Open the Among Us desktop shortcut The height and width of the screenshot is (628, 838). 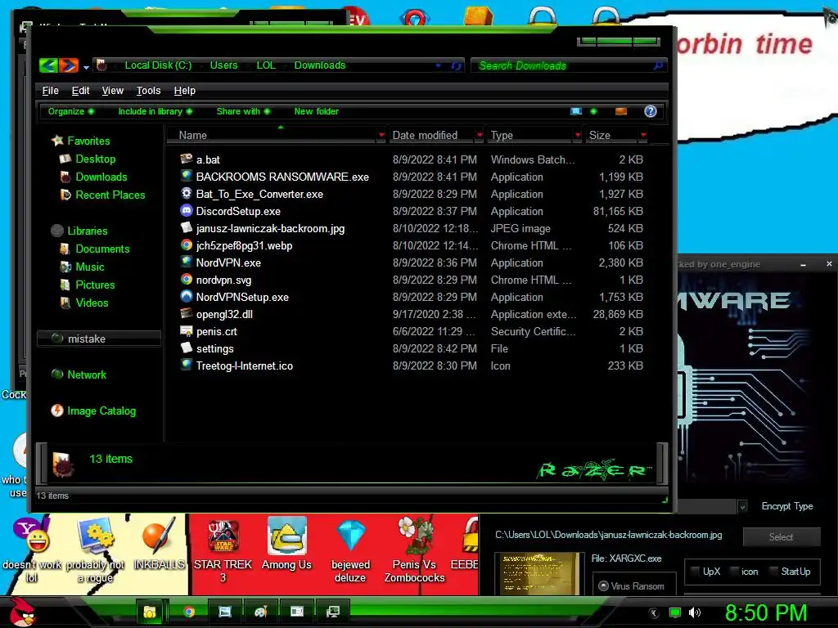(x=286, y=543)
